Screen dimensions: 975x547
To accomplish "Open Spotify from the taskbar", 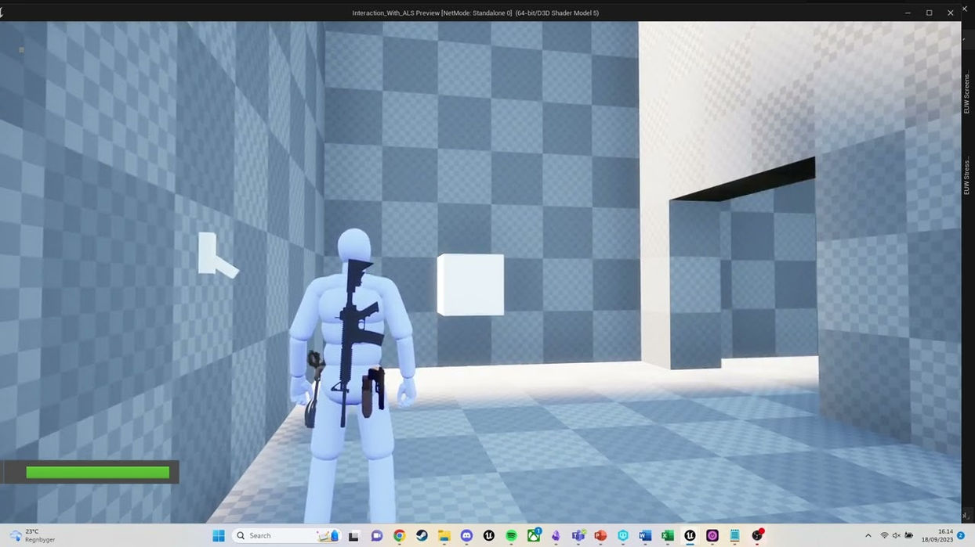I will (511, 536).
